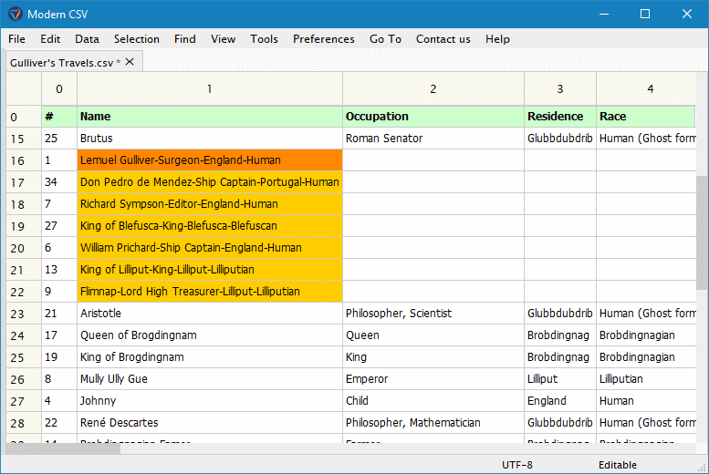Select the Child occupation cell
Image resolution: width=709 pixels, height=474 pixels.
(433, 401)
